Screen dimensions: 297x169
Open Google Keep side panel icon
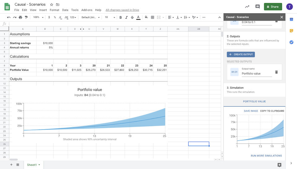(x=291, y=31)
